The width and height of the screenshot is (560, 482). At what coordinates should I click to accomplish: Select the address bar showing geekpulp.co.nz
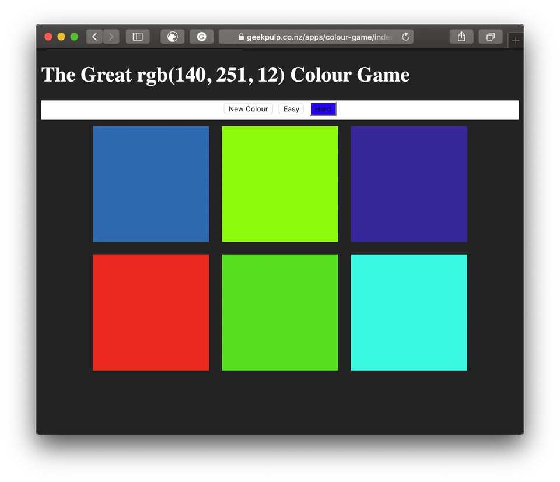click(315, 36)
